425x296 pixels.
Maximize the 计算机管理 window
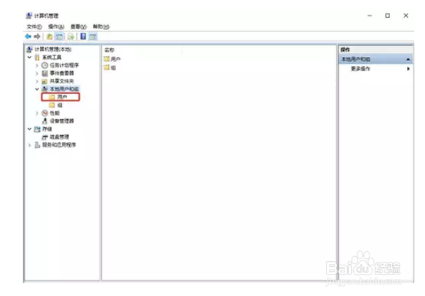click(x=387, y=16)
